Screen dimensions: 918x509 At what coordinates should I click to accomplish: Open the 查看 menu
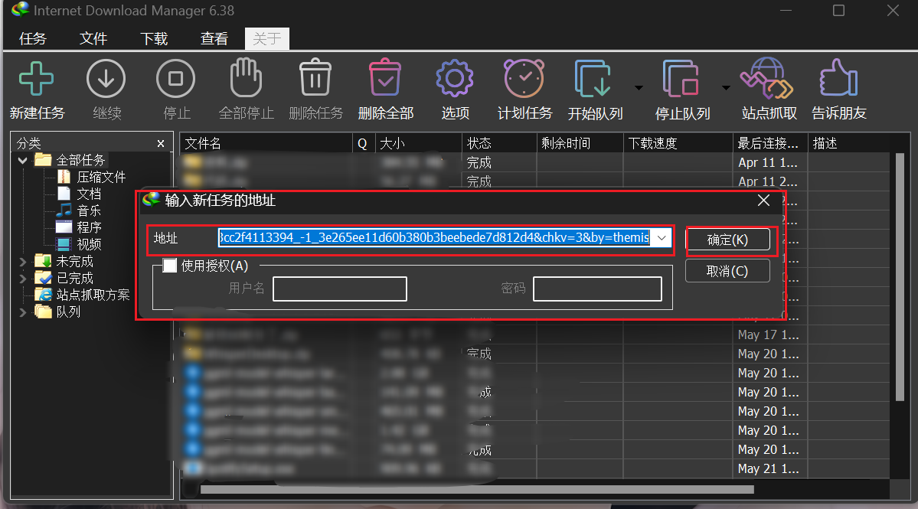[x=214, y=38]
